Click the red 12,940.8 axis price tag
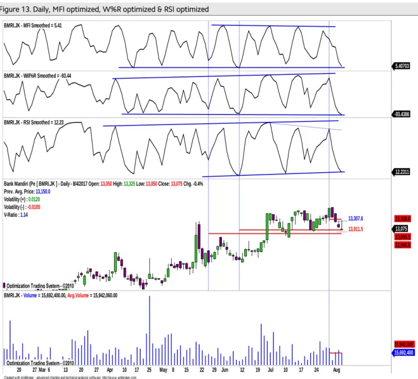The image size is (418, 379). tap(403, 245)
